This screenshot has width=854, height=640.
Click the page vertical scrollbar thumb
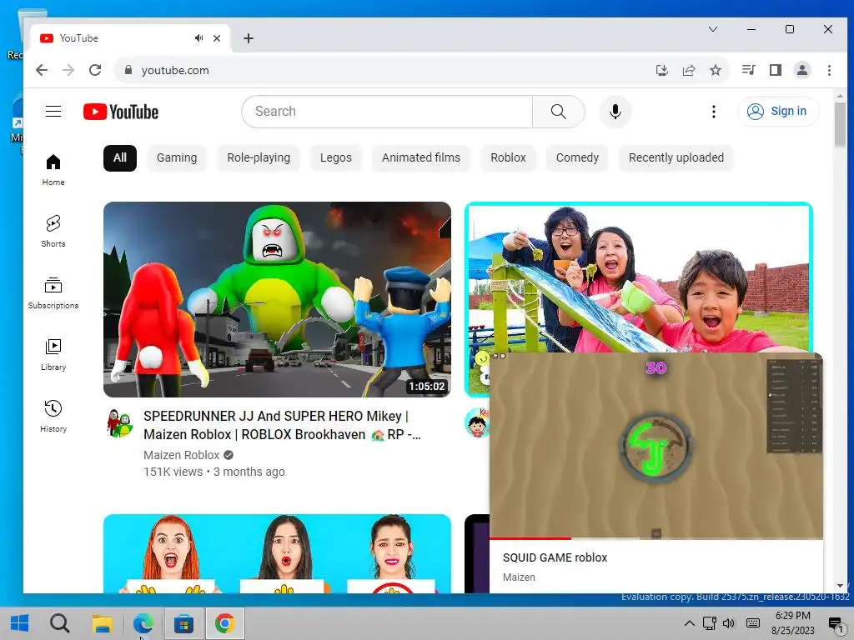(x=840, y=124)
